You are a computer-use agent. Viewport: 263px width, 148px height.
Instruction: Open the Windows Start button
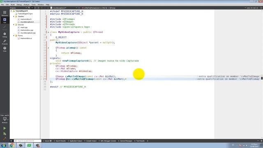4,145
